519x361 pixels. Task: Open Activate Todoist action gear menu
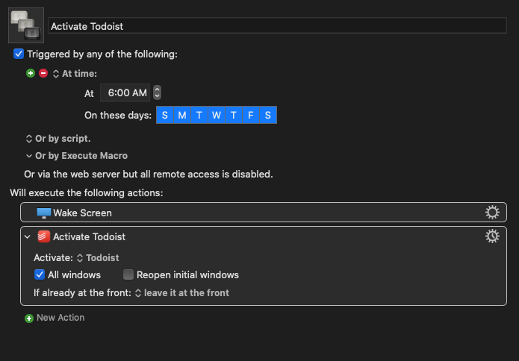coord(492,236)
